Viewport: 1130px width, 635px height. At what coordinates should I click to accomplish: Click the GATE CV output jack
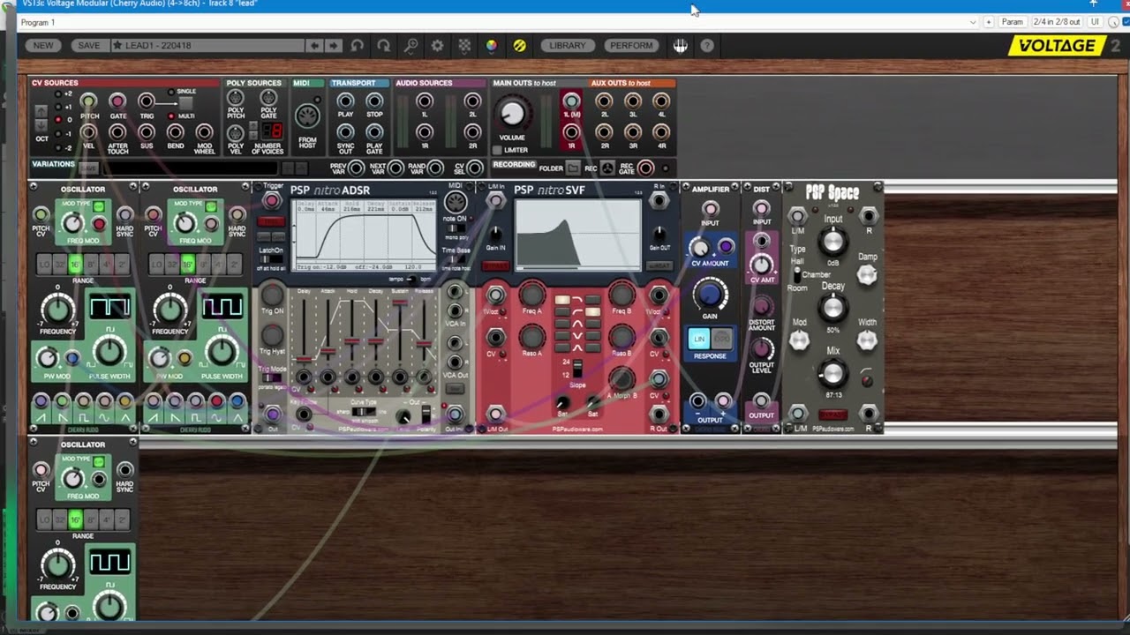tap(117, 102)
